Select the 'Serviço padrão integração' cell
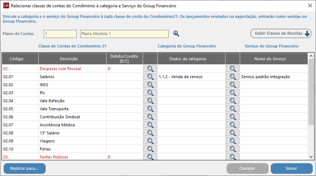 274,77
